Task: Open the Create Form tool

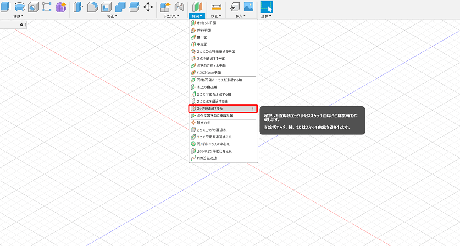Action: (61, 7)
